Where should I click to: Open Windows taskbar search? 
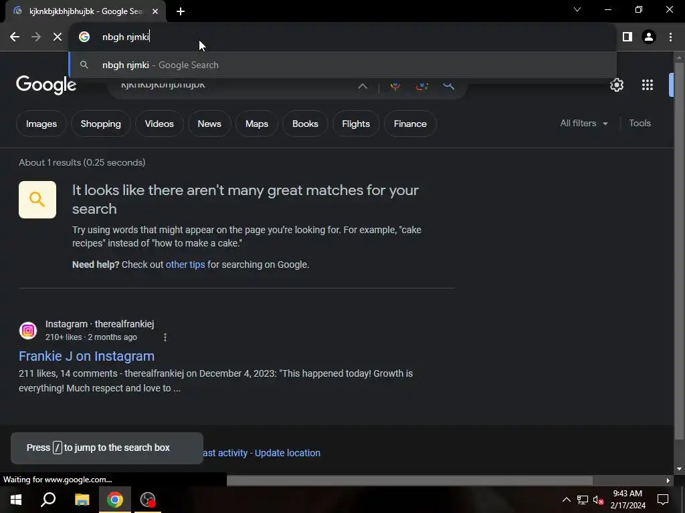click(48, 500)
